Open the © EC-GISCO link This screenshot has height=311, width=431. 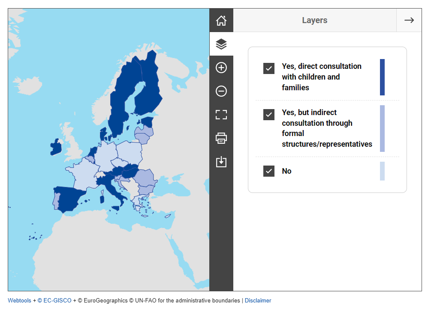(54, 301)
